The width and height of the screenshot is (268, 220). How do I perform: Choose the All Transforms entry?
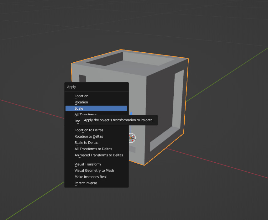click(x=96, y=114)
